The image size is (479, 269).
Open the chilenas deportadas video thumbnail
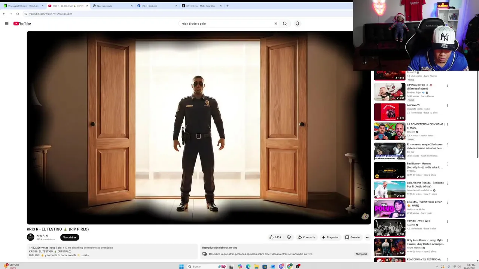[390, 151]
